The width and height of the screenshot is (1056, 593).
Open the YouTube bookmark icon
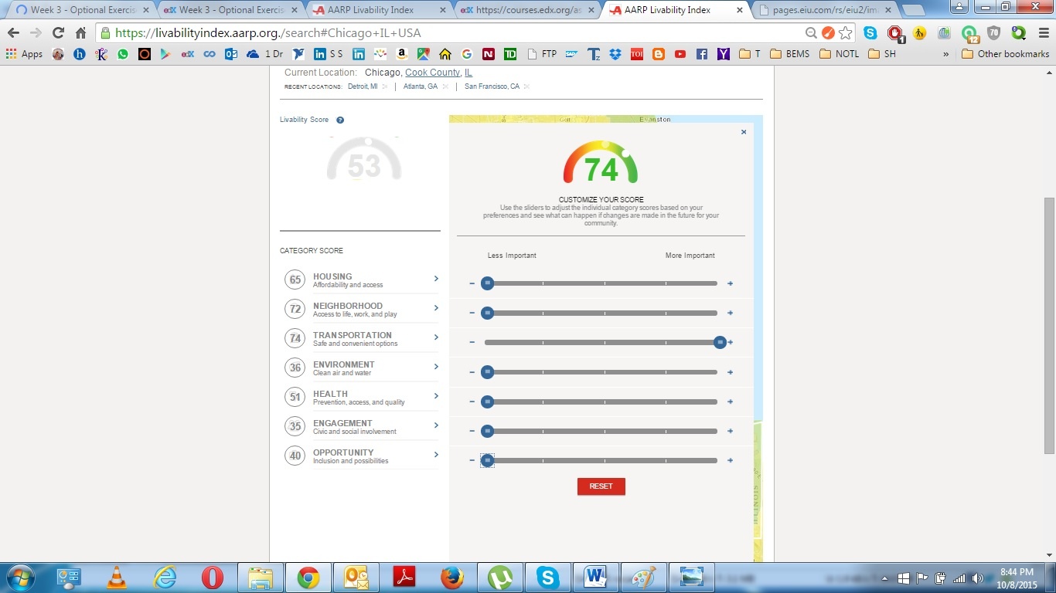[680, 54]
